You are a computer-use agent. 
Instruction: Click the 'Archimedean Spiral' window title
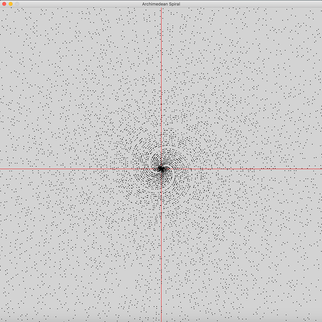click(x=161, y=4)
